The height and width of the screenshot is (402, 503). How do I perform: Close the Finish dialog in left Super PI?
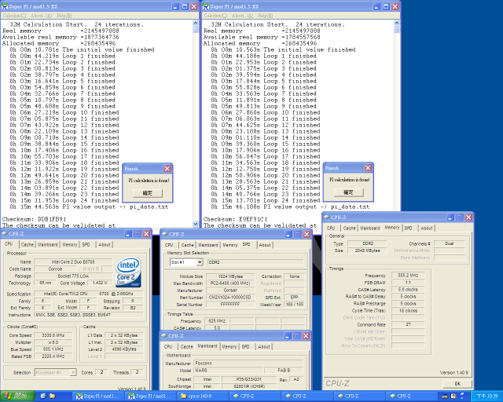point(167,169)
